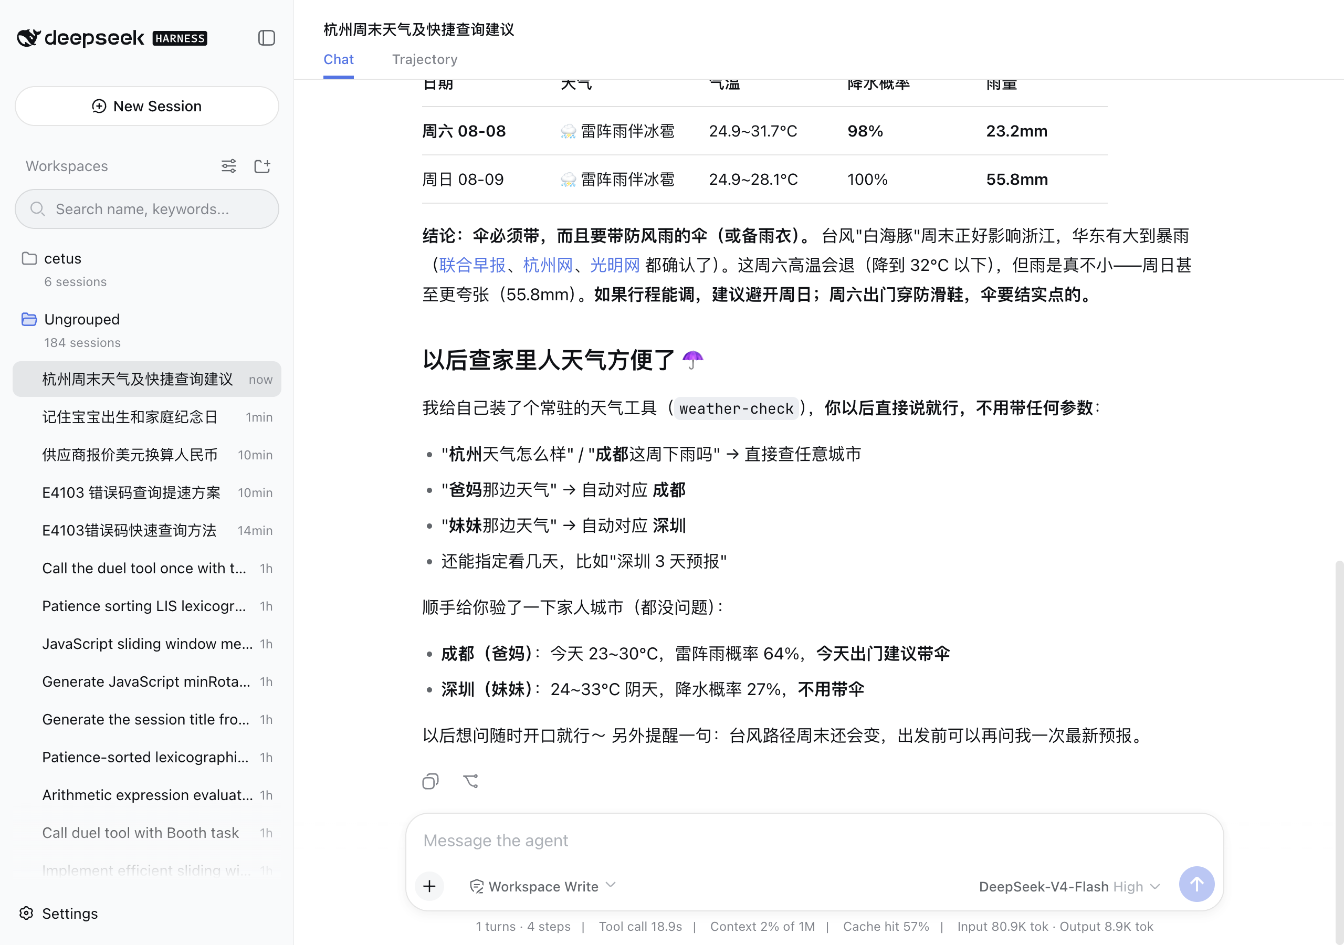Click the plus attachment button

pyautogui.click(x=429, y=886)
